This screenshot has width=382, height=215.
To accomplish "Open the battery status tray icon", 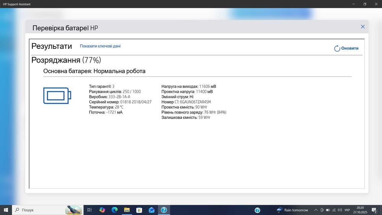I will (x=328, y=210).
